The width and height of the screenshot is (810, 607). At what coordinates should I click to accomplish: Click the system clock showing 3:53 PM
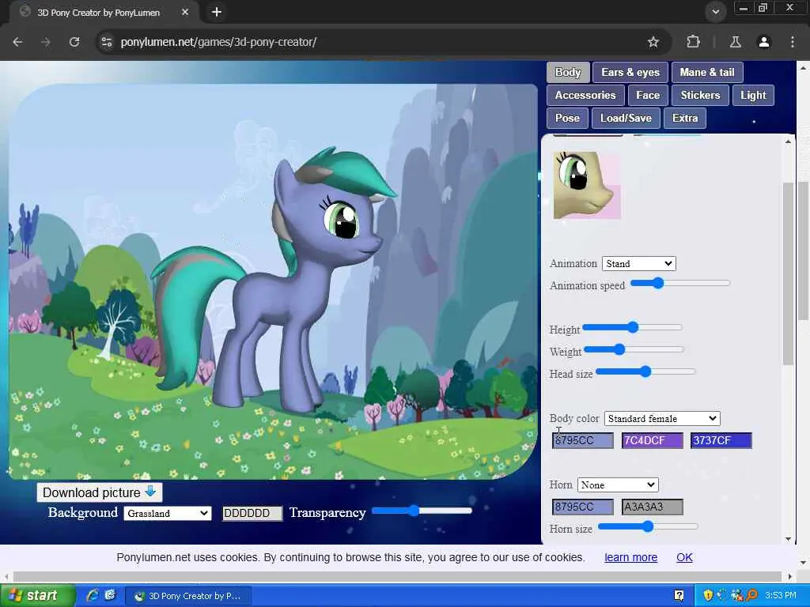pyautogui.click(x=781, y=595)
